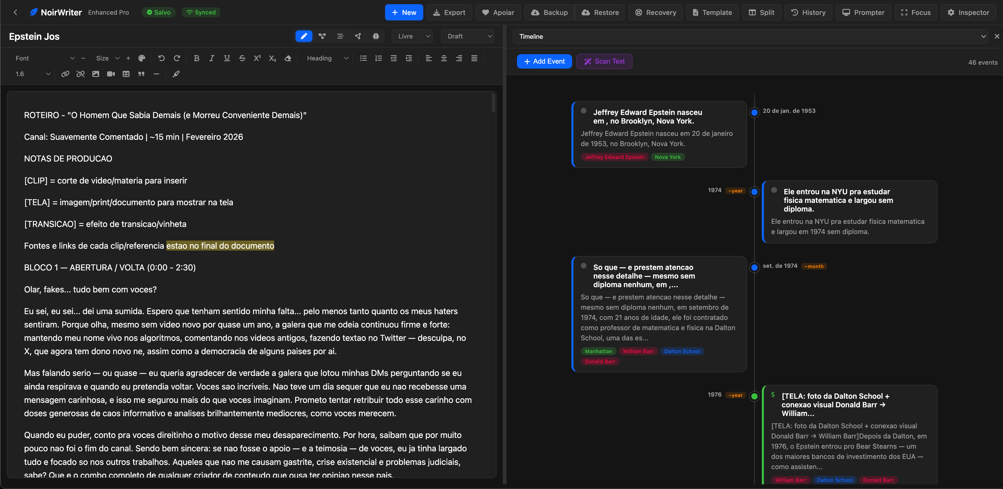
Task: Open the Heading style dropdown
Action: (327, 58)
